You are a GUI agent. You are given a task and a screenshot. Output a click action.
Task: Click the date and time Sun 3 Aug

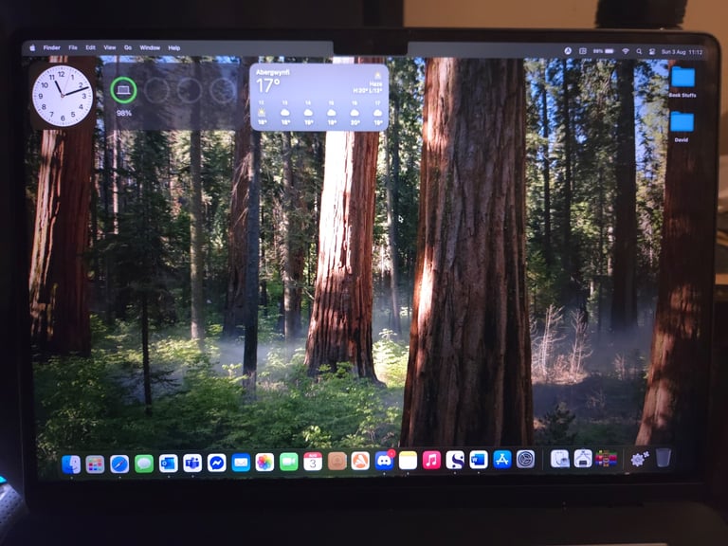682,52
